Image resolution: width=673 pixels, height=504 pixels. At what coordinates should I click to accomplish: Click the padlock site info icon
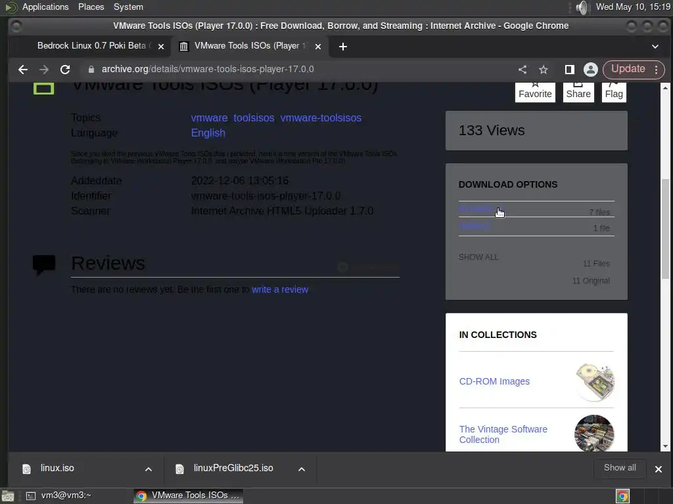click(x=91, y=70)
